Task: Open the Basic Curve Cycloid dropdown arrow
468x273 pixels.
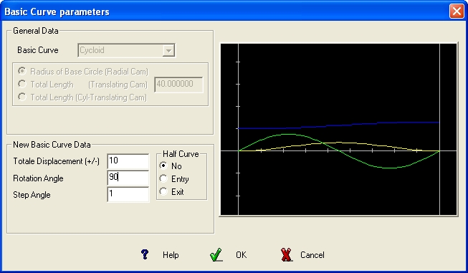Action: [x=168, y=50]
